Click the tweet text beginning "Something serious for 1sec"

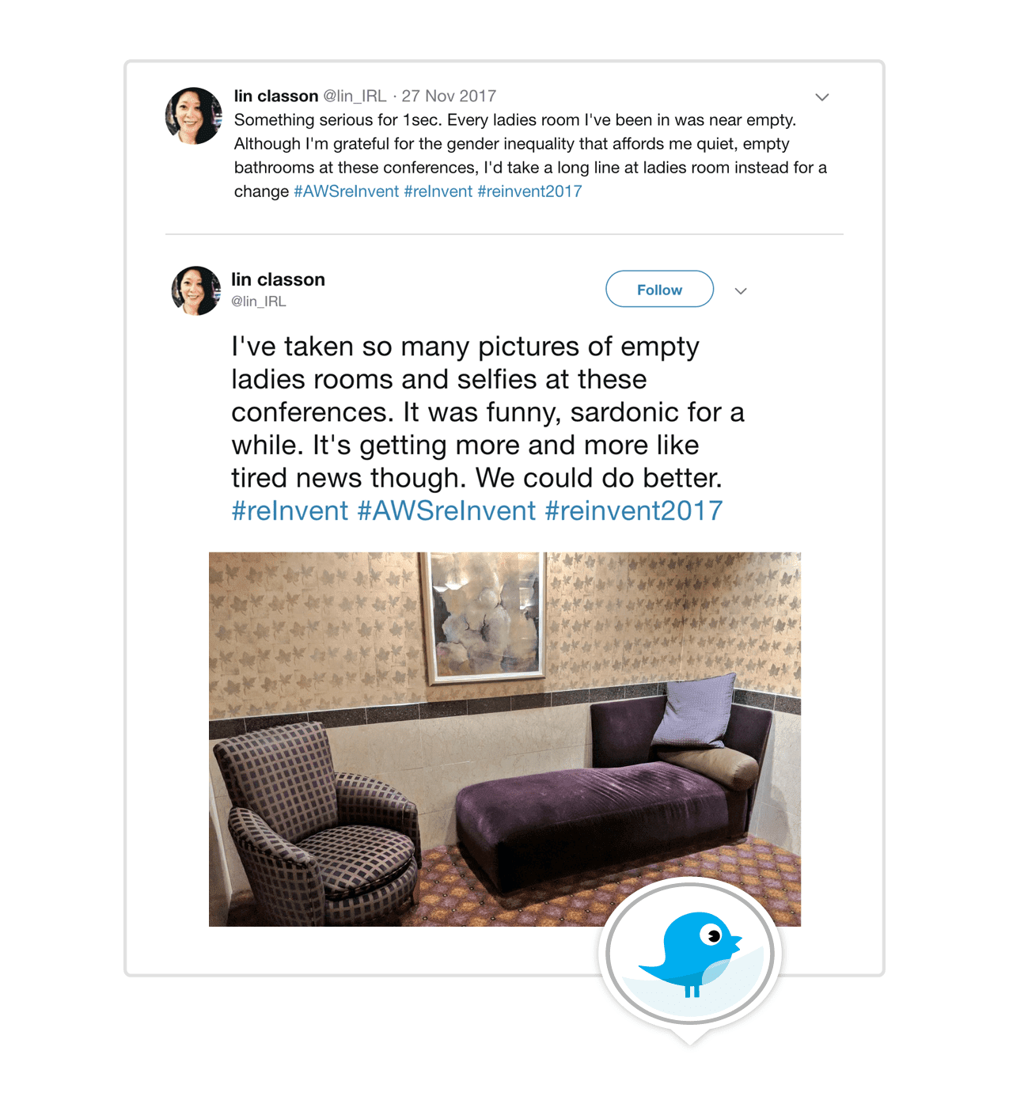coord(530,155)
